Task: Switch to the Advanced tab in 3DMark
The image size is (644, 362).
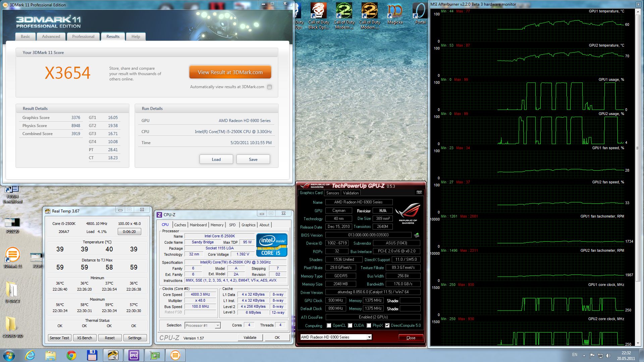Action: point(51,37)
